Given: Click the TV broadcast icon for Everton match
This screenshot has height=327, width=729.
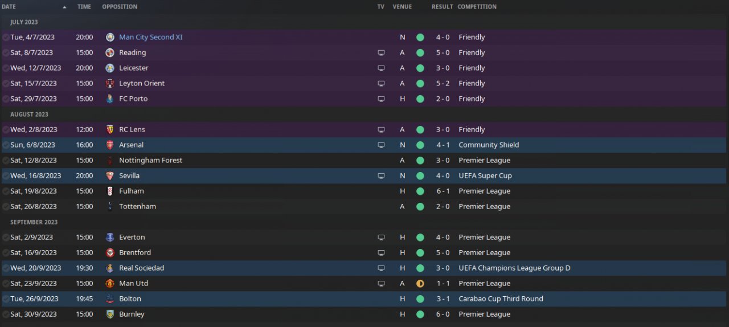Looking at the screenshot, I should pos(381,238).
